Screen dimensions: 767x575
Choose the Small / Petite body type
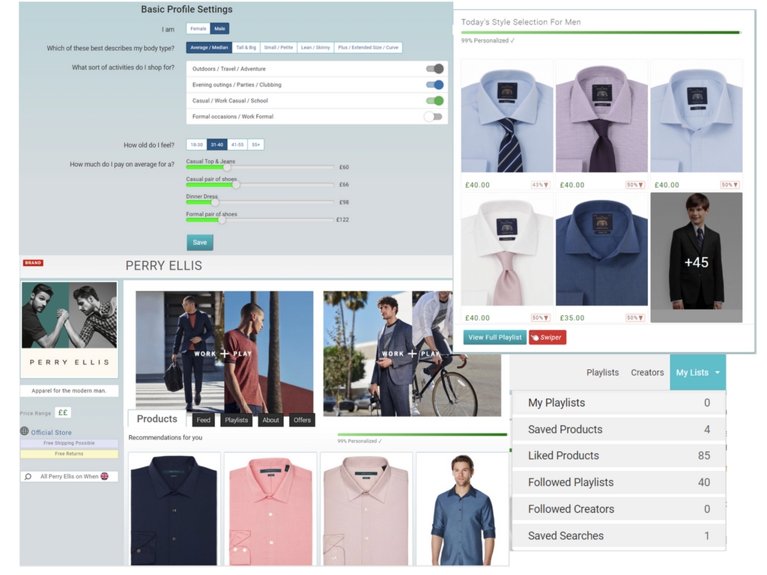pyautogui.click(x=279, y=47)
